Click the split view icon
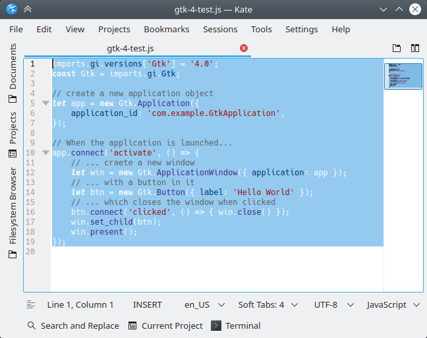The image size is (427, 338). [414, 48]
